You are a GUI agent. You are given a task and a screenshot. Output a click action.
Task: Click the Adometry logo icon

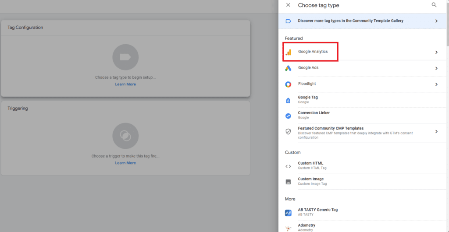289,228
